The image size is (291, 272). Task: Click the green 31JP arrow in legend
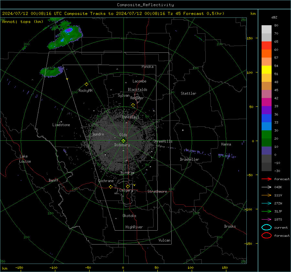(x=266, y=211)
